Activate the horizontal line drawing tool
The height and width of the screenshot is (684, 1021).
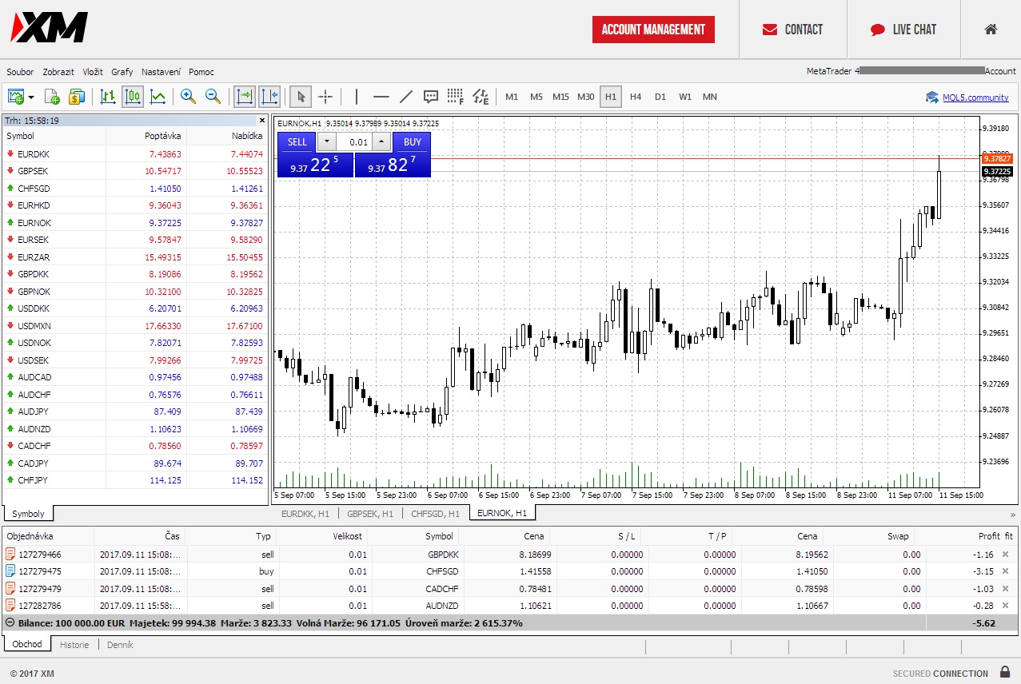tap(381, 97)
